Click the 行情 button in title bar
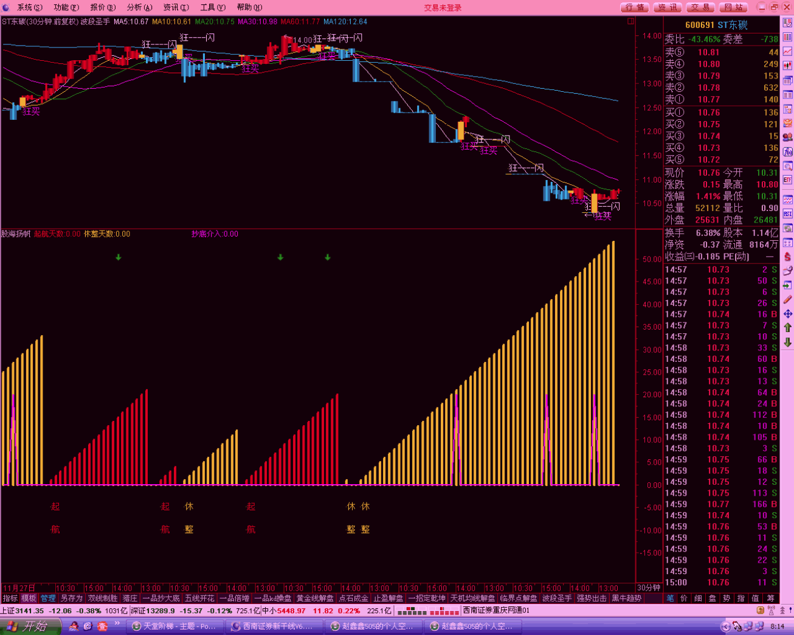Viewport: 794px width, 635px height. tap(635, 7)
